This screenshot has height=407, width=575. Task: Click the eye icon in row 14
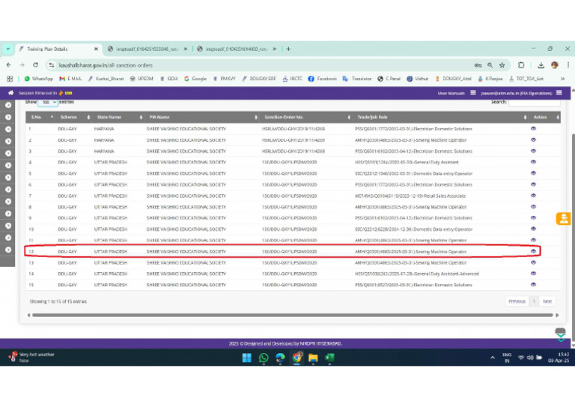click(533, 274)
